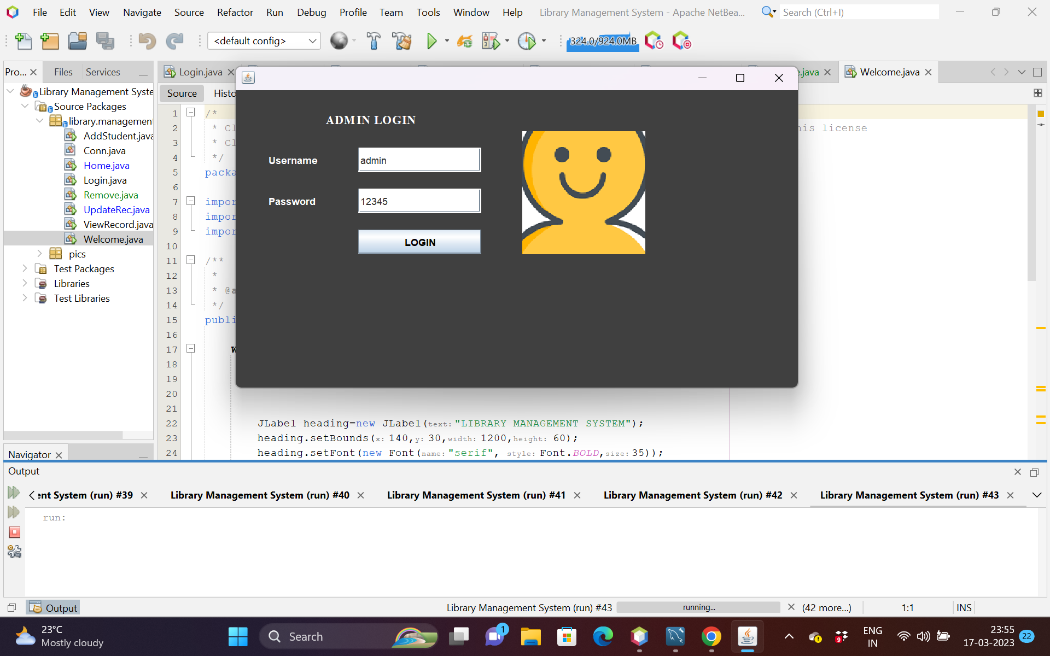
Task: Expand the Libraries tree node
Action: 25,283
